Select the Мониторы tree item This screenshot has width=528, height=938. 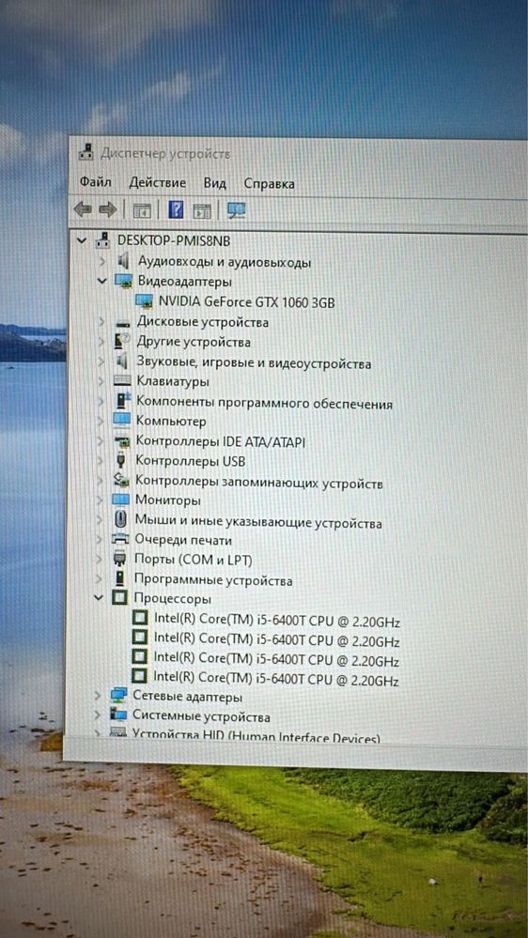pos(167,500)
